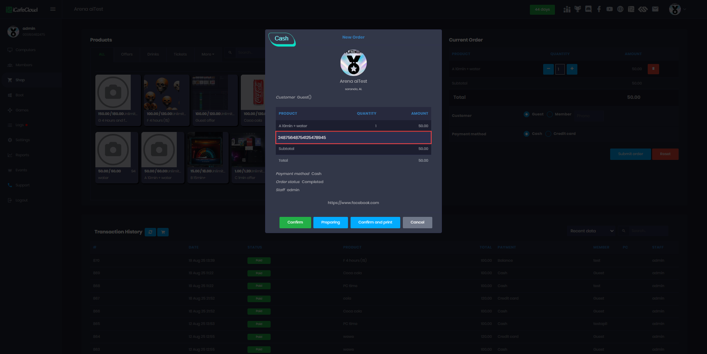Open Logs in the sidebar
Screen dimensions: 707x354
tap(19, 125)
